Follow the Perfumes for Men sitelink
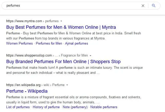 tap(49, 43)
